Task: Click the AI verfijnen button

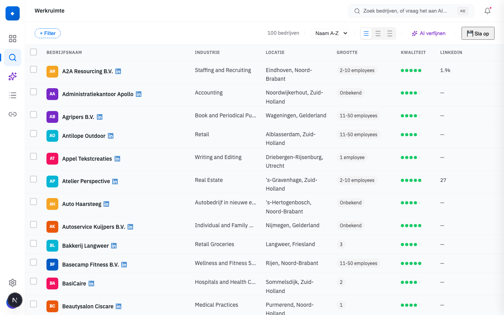Action: (429, 33)
